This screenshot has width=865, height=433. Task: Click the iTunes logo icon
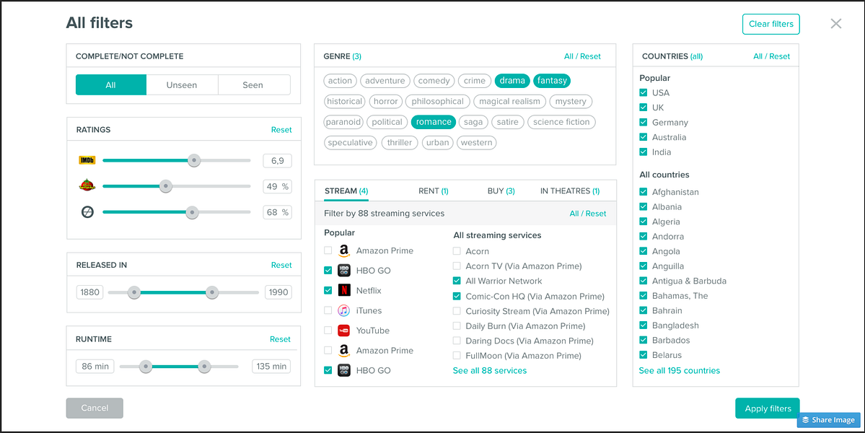344,310
